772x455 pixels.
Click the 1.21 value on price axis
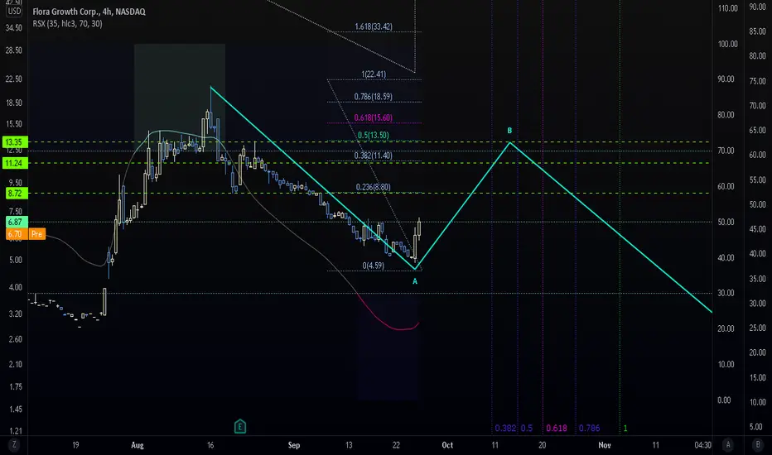pos(14,431)
